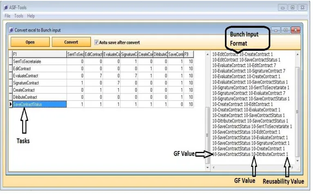This screenshot has height=194, width=313.
Task: Click line 10-EvaluateContract 10-SignatureContract 7
Action: click(x=248, y=71)
